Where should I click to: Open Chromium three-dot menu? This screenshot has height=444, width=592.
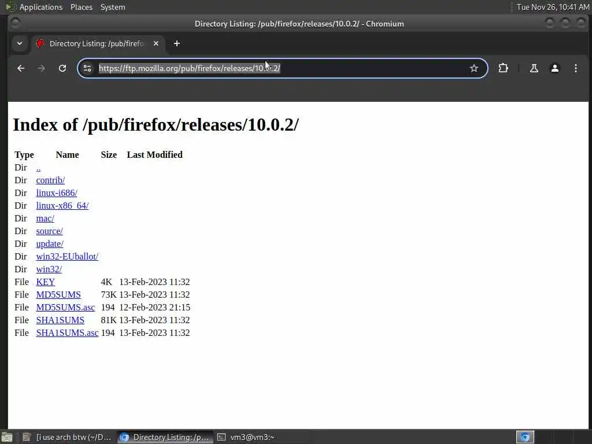[x=575, y=68]
